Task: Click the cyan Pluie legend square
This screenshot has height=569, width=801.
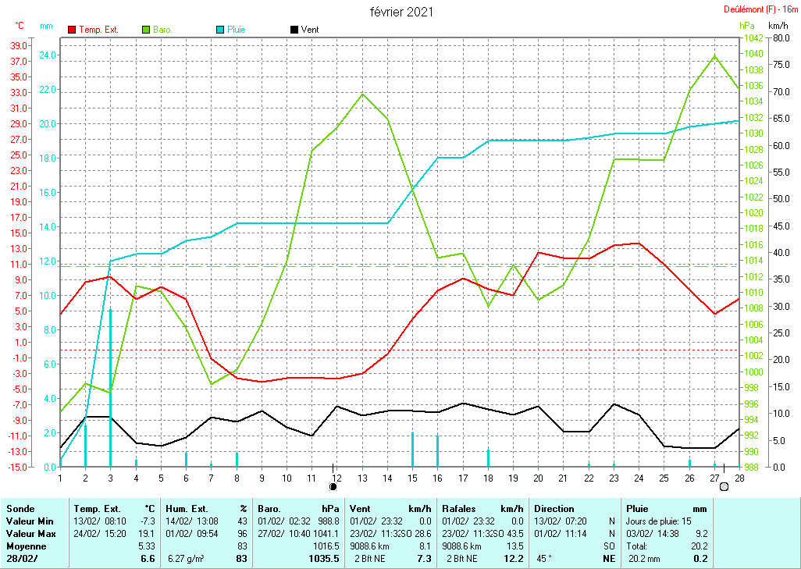Action: (220, 30)
